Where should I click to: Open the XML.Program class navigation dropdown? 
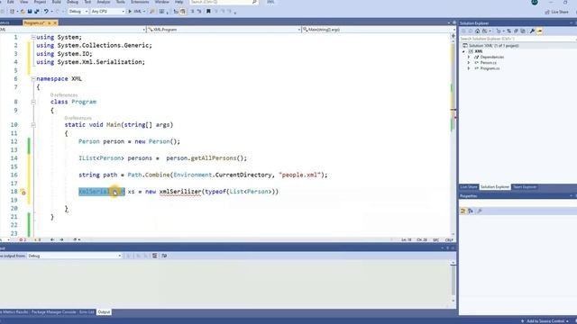tap(224, 30)
